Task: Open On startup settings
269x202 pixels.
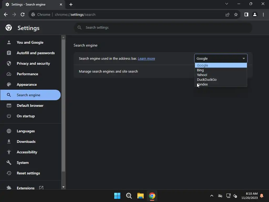Action: tap(30, 116)
